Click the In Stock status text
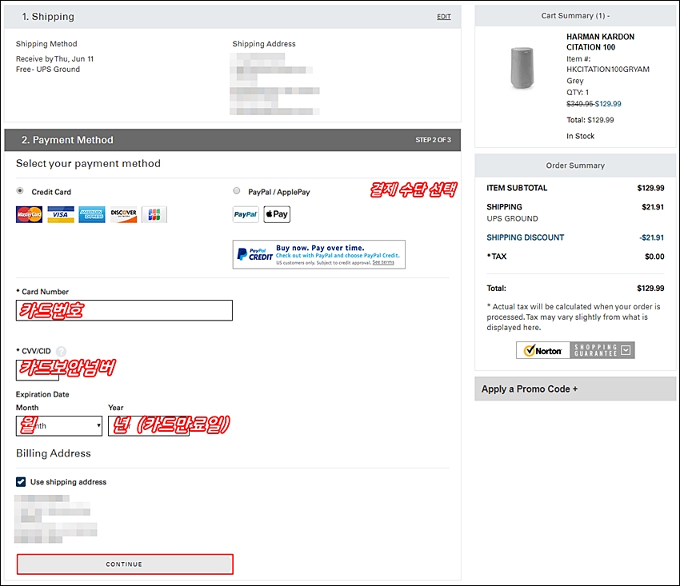 (x=580, y=136)
